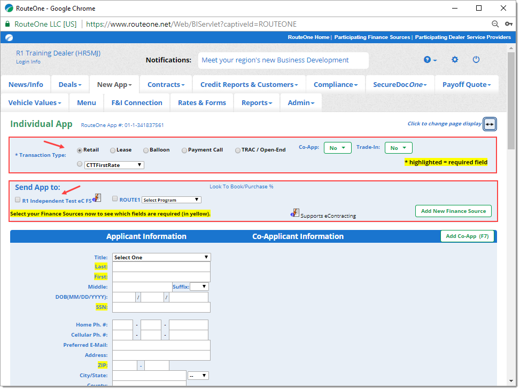Open the Title Select One dropdown
Image resolution: width=520 pixels, height=390 pixels.
tap(161, 257)
